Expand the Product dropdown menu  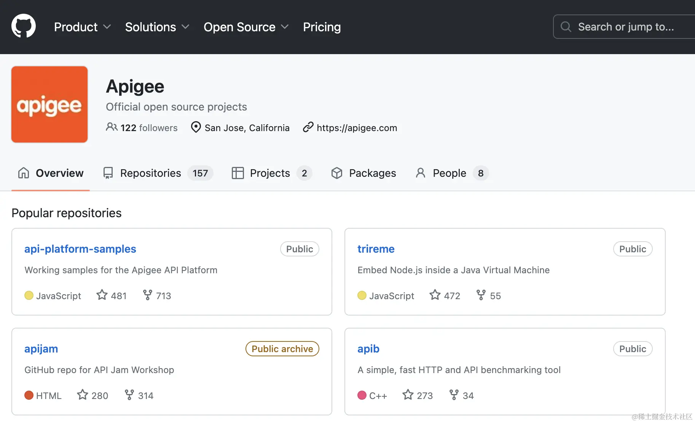point(82,27)
